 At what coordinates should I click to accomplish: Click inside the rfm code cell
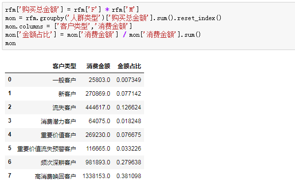pyautogui.click(x=148, y=26)
